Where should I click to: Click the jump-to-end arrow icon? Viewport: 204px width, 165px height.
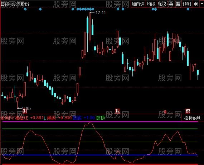[196, 4]
